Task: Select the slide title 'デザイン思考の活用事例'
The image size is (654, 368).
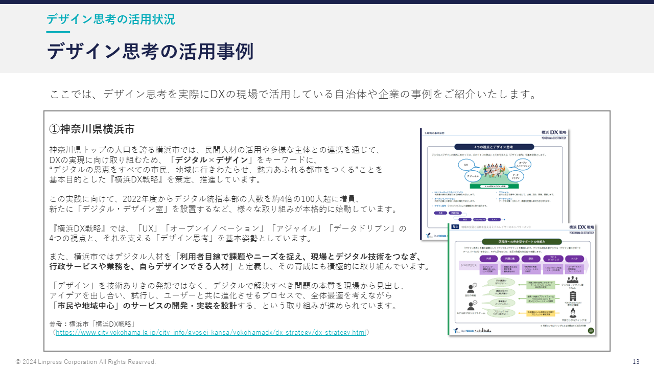Action: (151, 52)
